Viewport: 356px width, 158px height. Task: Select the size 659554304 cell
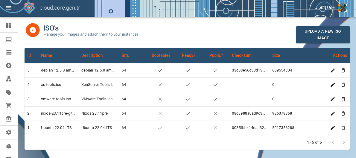[282, 70]
